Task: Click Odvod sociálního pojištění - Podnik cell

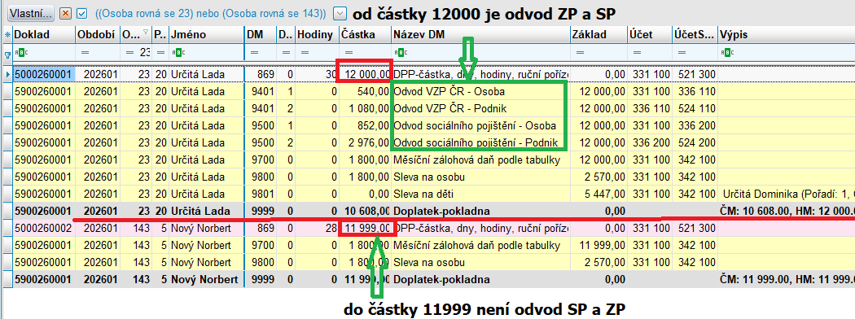Action: pos(480,143)
